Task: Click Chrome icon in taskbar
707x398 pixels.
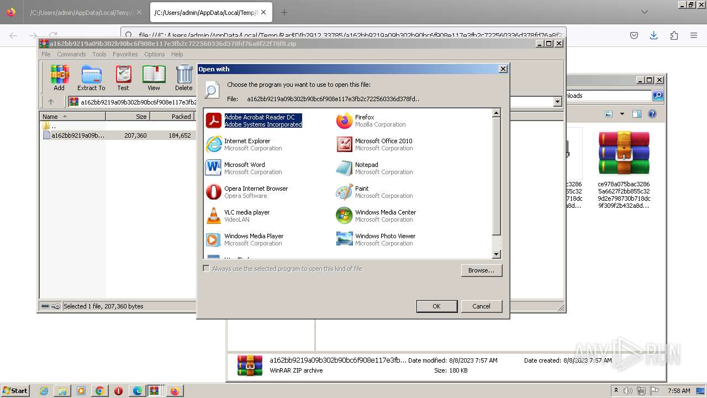Action: coord(100,391)
